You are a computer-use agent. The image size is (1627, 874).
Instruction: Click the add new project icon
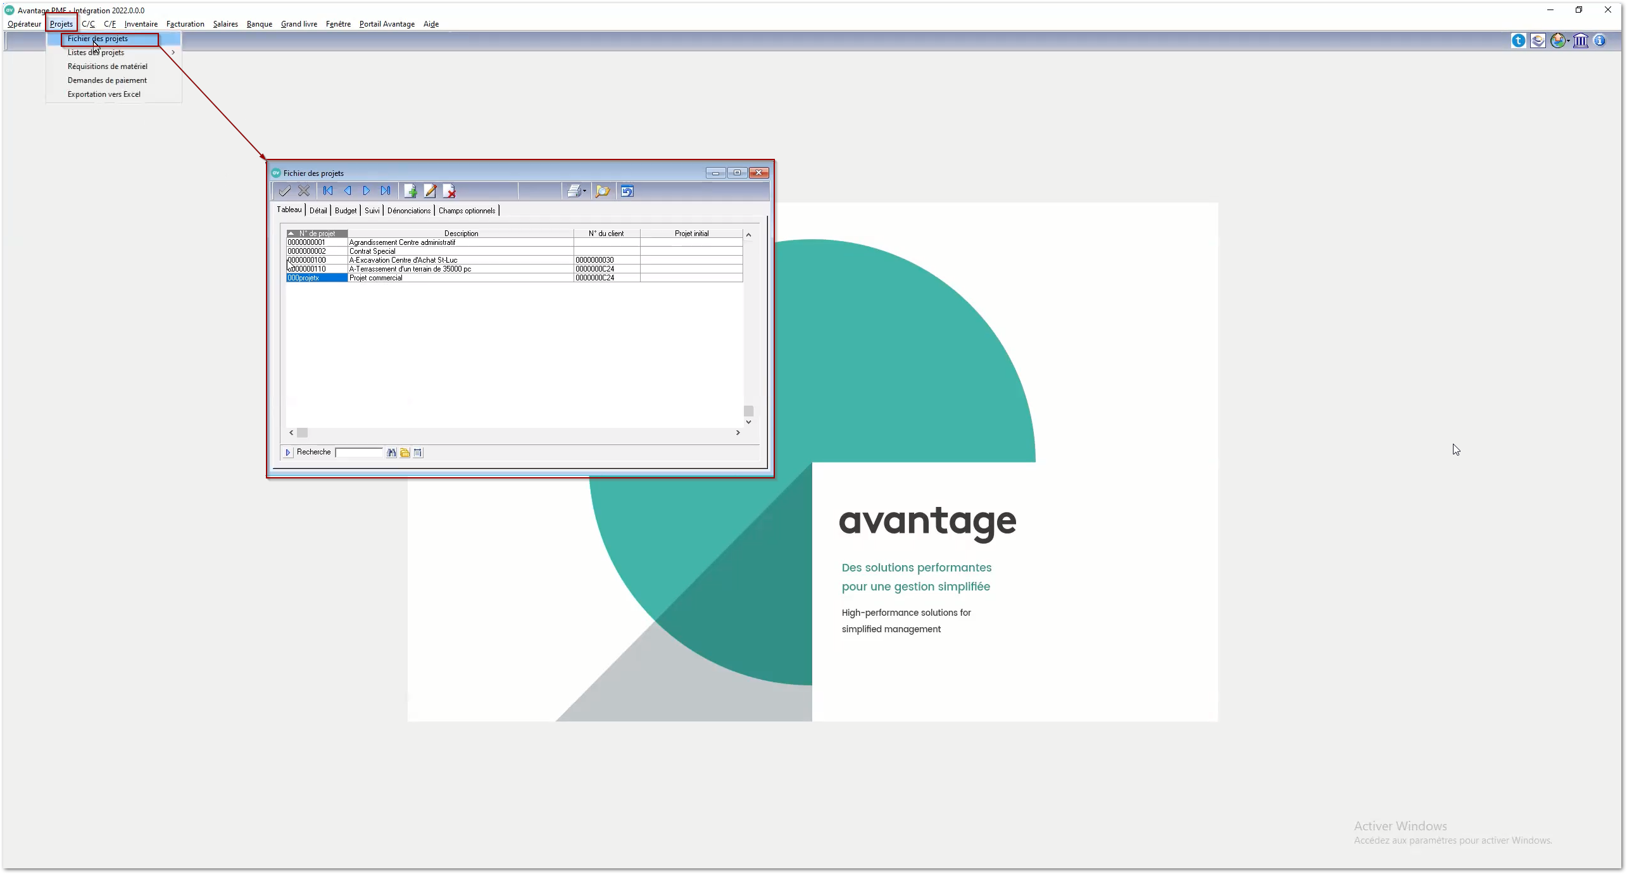point(410,191)
